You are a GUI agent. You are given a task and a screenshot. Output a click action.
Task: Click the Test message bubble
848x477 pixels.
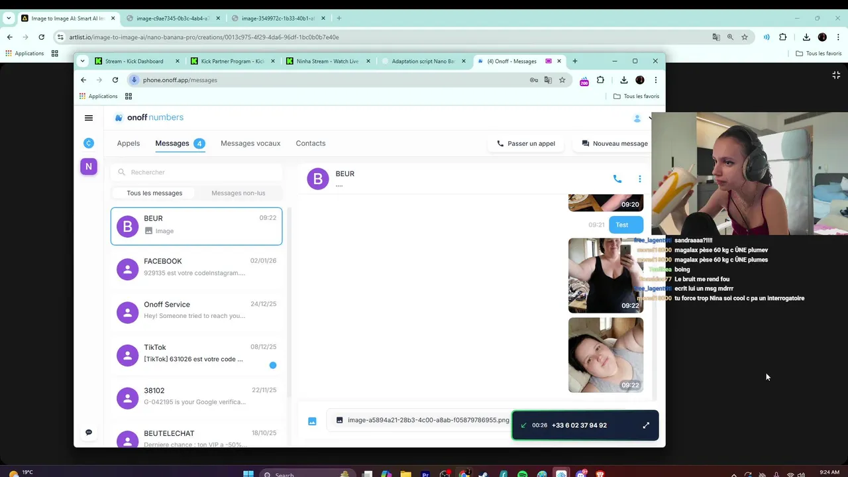pos(625,225)
